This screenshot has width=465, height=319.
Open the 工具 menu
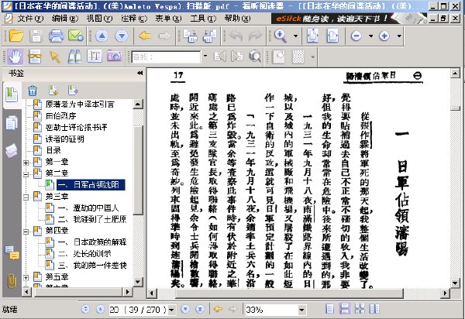(x=203, y=19)
